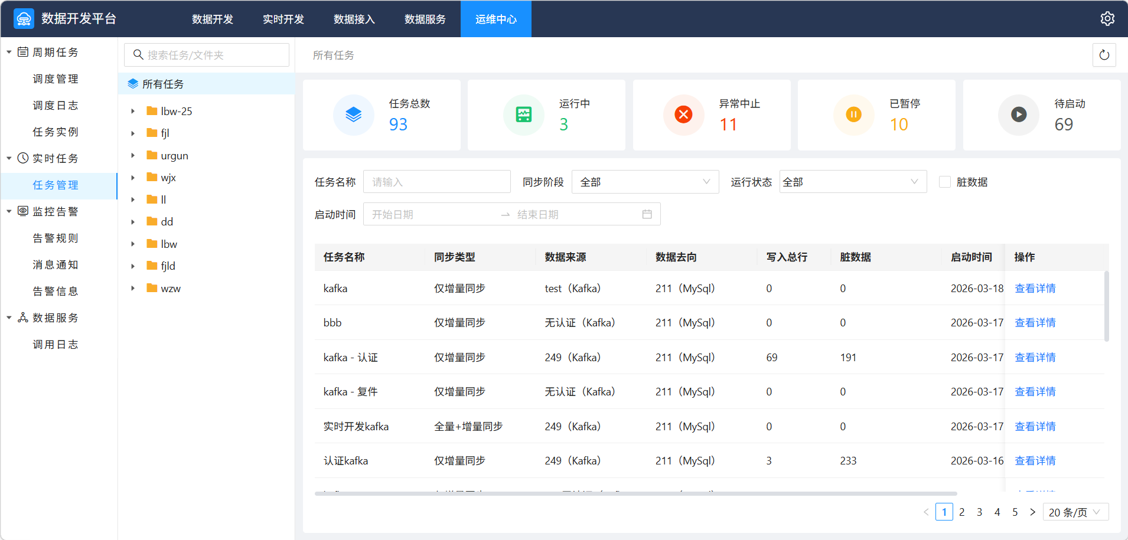The width and height of the screenshot is (1128, 540).
Task: Open the 20 条/页 page size selector
Action: (1075, 512)
